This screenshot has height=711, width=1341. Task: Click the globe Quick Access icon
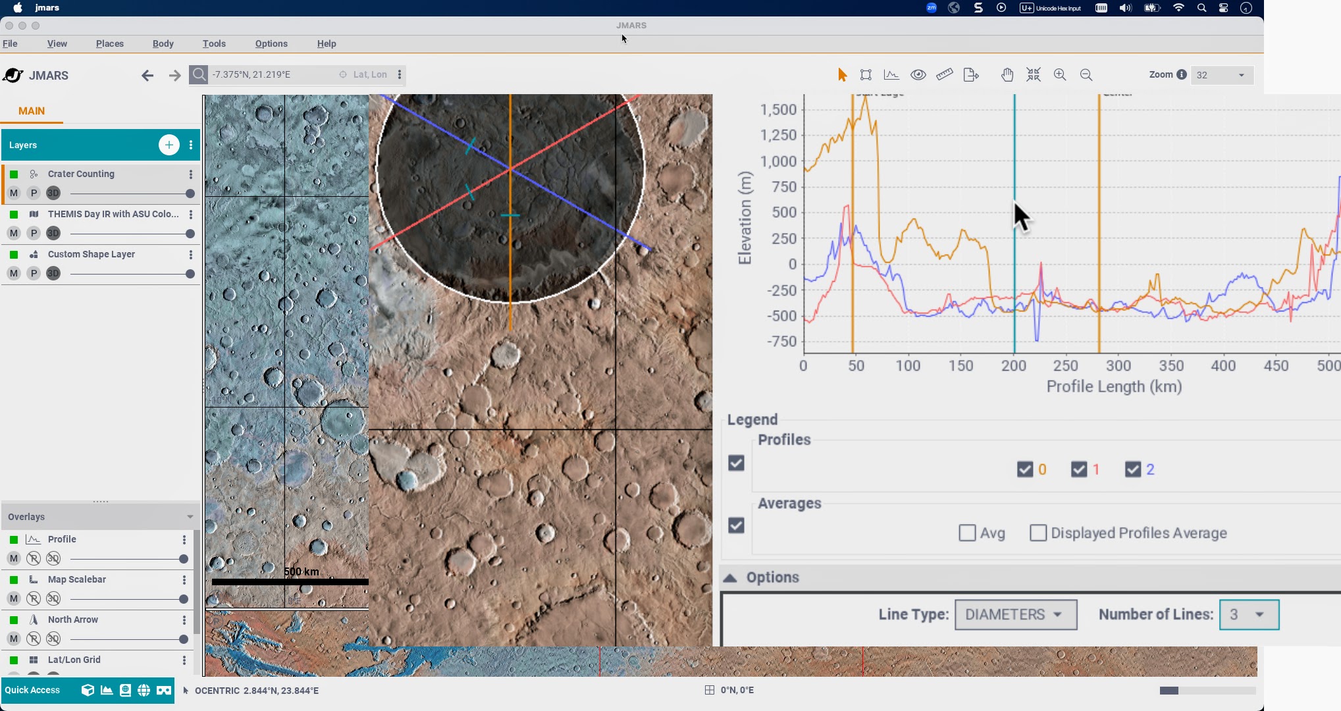tap(144, 690)
